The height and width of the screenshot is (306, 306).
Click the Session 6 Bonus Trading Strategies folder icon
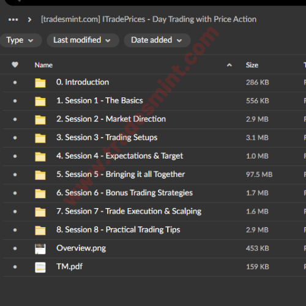point(40,193)
